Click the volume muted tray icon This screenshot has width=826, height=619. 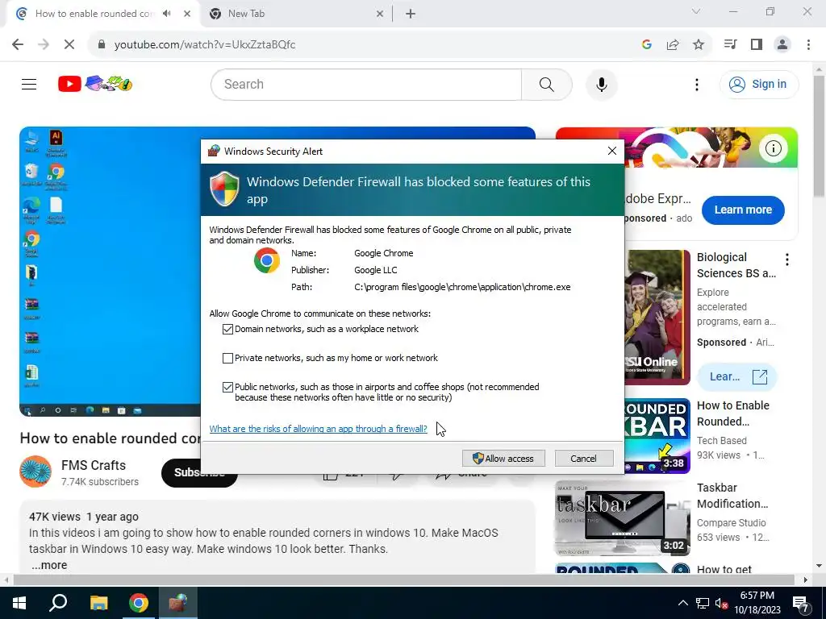point(720,603)
